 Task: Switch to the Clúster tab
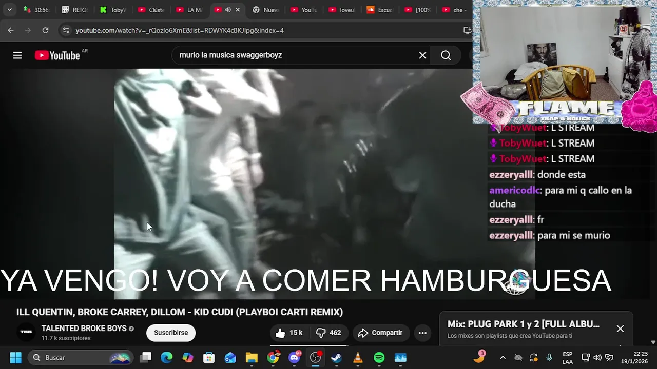tap(151, 10)
